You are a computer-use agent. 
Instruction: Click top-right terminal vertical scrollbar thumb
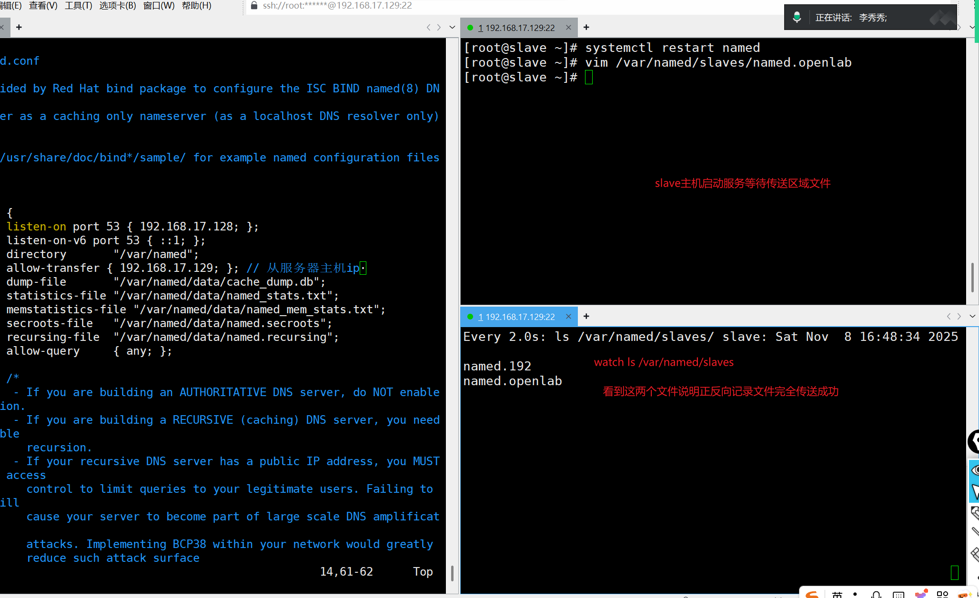click(972, 277)
